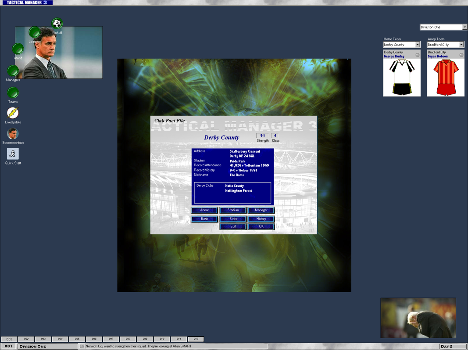Image resolution: width=468 pixels, height=350 pixels.
Task: Click the 94 Strength value box
Action: pos(262,135)
